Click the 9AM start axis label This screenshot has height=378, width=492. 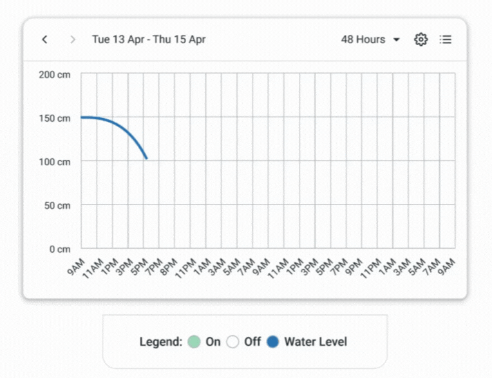pyautogui.click(x=76, y=266)
